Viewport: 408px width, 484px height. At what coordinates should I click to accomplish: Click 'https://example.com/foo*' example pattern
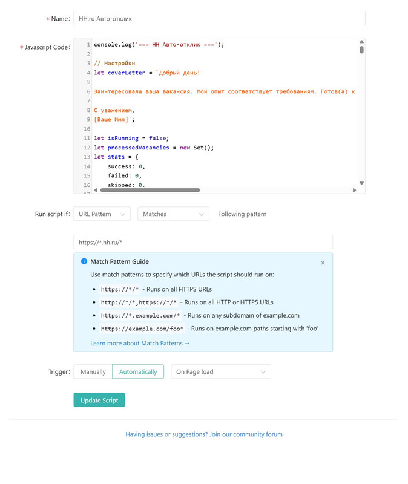point(142,329)
